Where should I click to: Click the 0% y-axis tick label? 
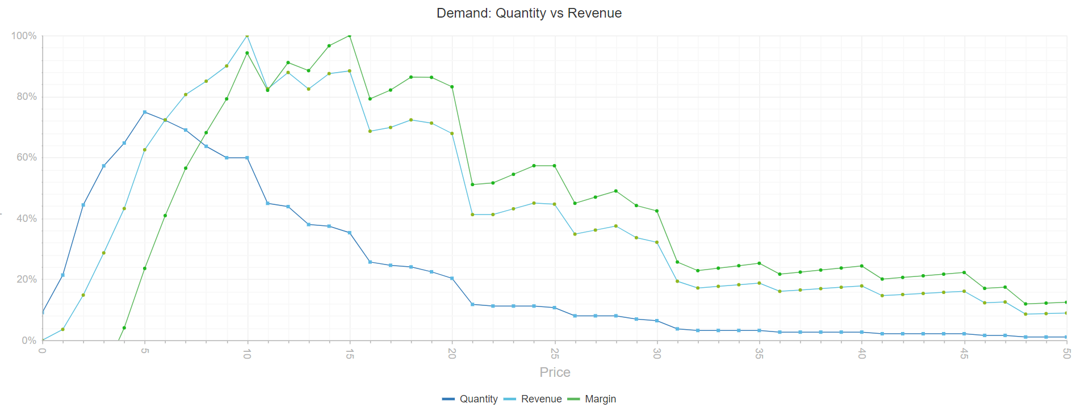pos(29,341)
